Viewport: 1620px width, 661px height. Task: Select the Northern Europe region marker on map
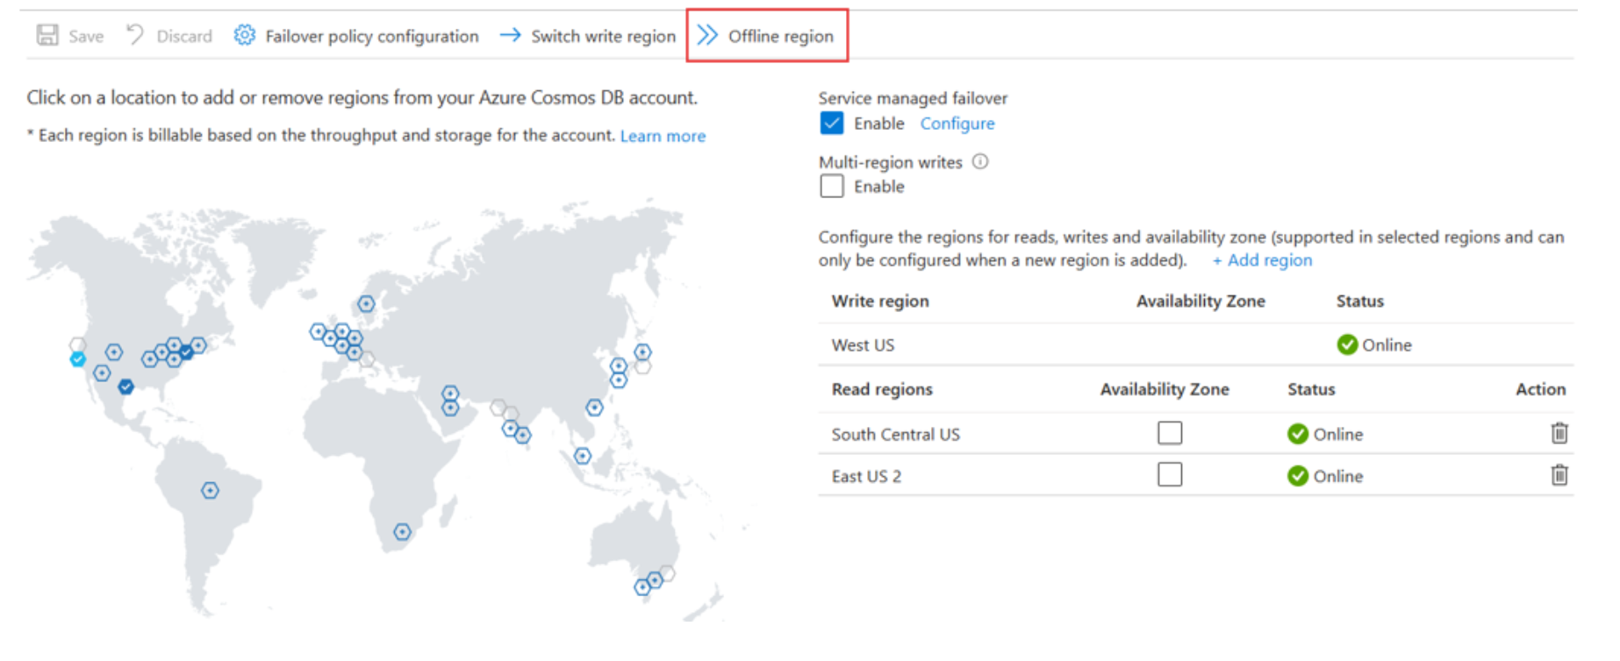[366, 304]
